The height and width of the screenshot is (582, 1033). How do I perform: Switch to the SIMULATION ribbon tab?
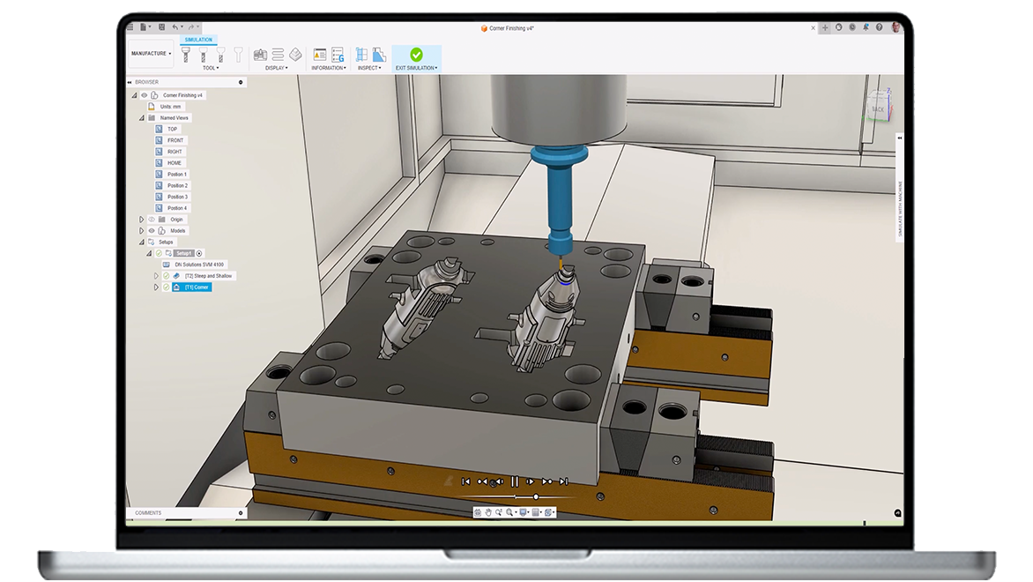click(198, 40)
